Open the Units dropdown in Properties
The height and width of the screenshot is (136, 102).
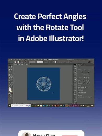pos(86,71)
